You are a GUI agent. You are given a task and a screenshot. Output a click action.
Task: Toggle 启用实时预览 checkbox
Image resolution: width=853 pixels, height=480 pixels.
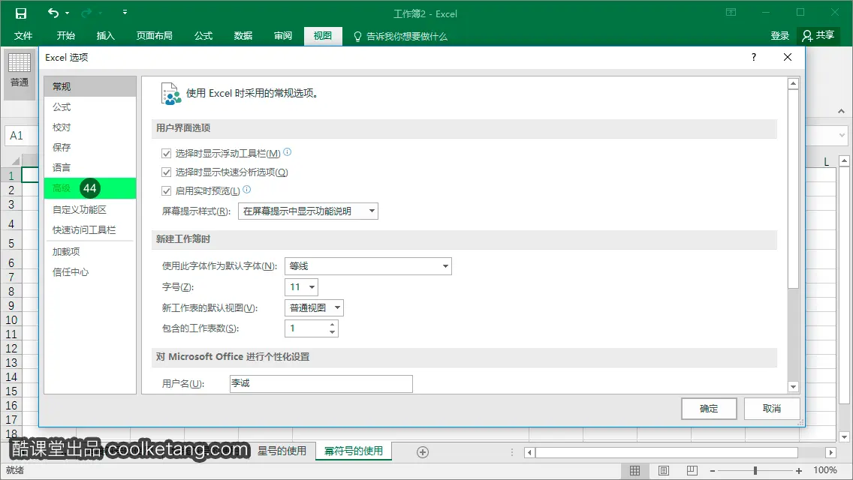pyautogui.click(x=167, y=190)
